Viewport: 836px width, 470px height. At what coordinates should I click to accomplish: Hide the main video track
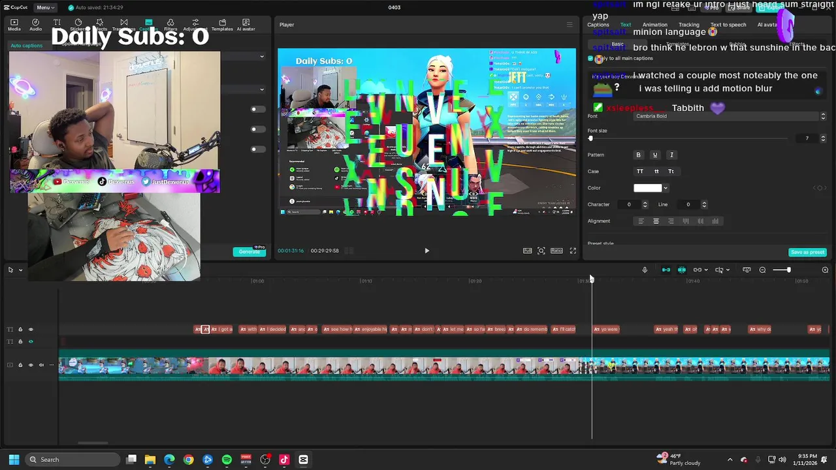click(x=31, y=365)
